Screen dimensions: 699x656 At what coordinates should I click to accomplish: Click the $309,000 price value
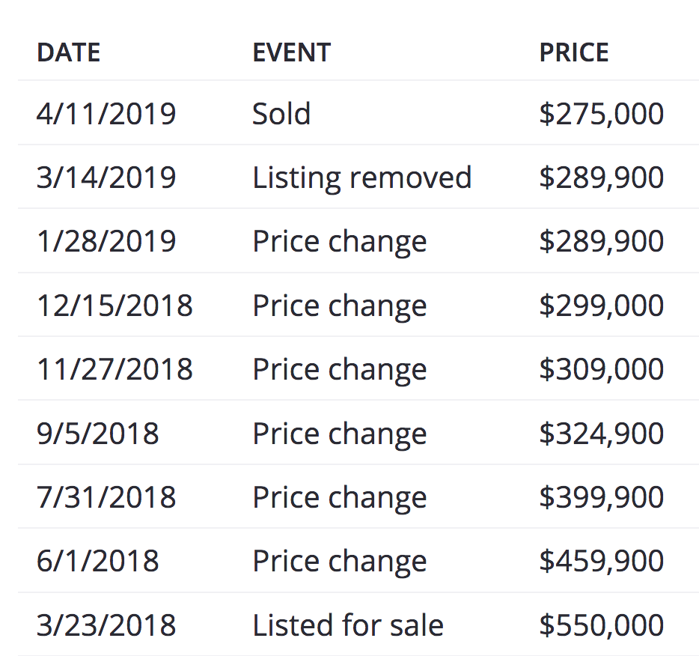[601, 369]
